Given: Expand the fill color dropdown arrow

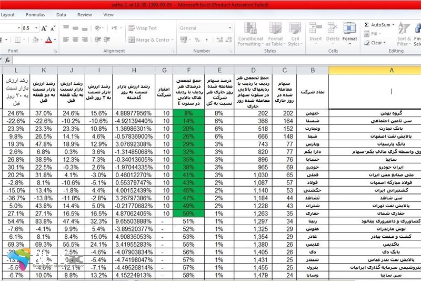Looking at the screenshot, I should point(42,40).
